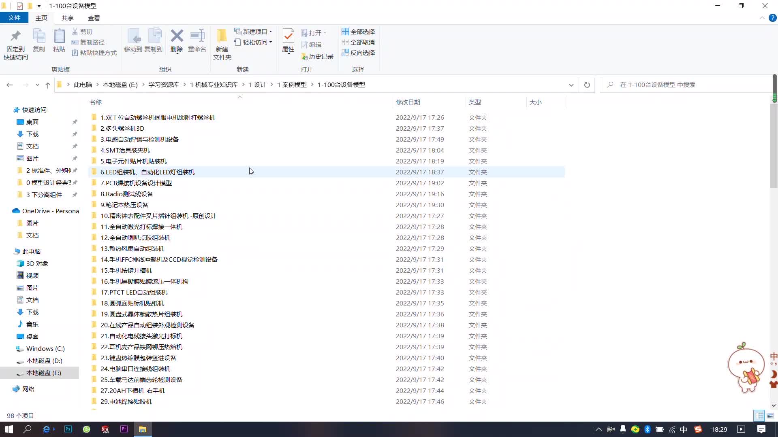Click Select All (全部选择) in the ribbon
778x437 pixels.
point(358,32)
